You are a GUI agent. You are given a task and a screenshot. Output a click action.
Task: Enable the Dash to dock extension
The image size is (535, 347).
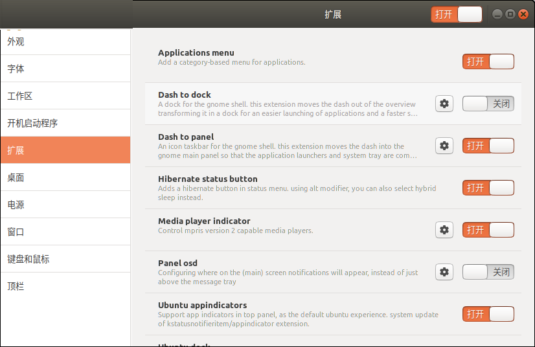488,104
